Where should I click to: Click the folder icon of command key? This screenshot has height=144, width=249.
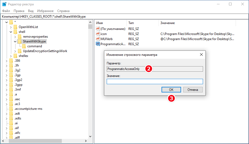[x=24, y=46]
